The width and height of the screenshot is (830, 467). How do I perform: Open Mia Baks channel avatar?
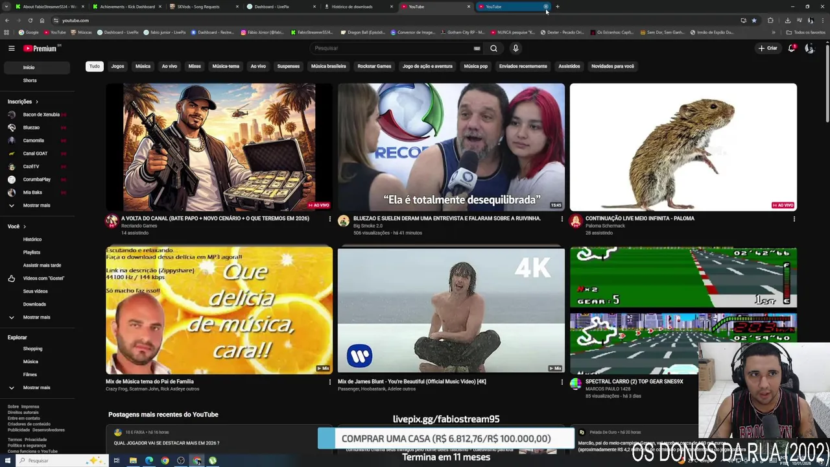(12, 192)
